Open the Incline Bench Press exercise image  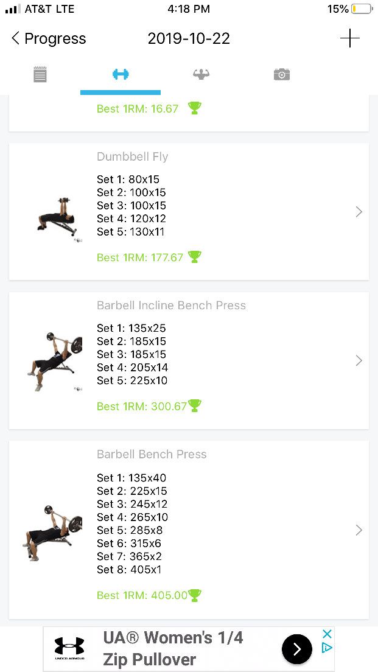point(55,360)
